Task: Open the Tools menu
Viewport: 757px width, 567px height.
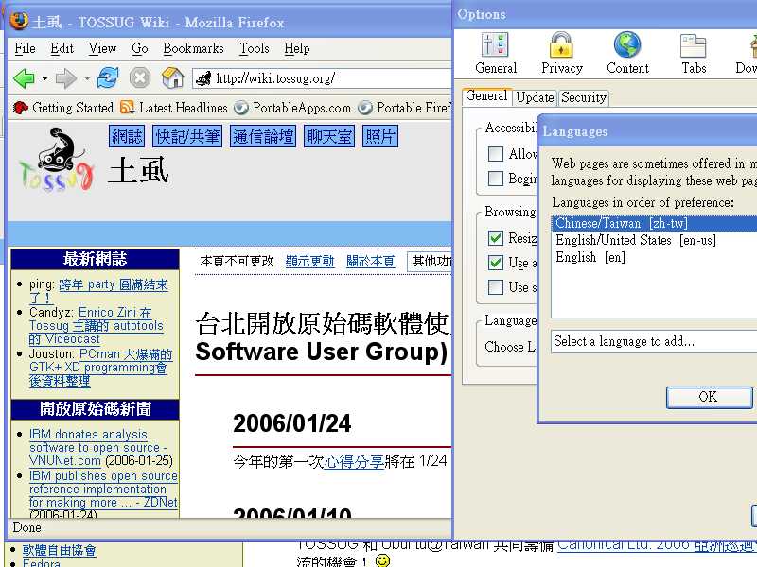Action: tap(255, 48)
